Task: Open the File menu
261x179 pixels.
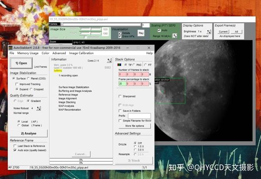Action: (x=12, y=53)
